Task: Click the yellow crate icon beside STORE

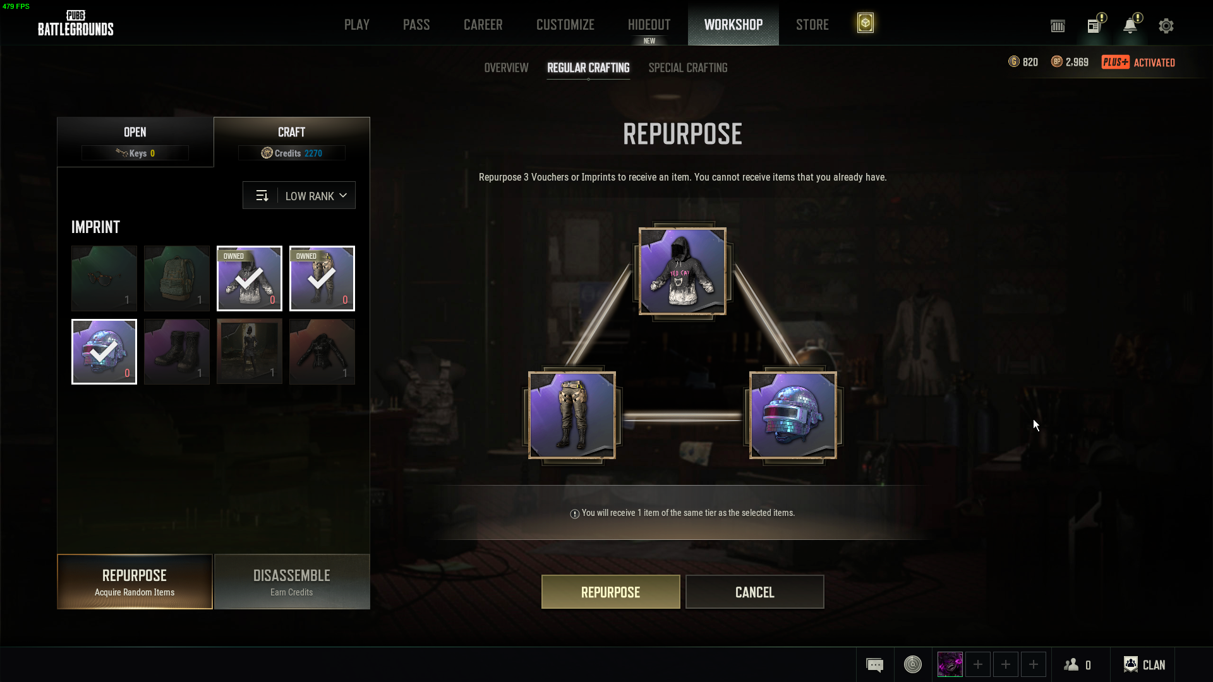Action: coord(866,23)
